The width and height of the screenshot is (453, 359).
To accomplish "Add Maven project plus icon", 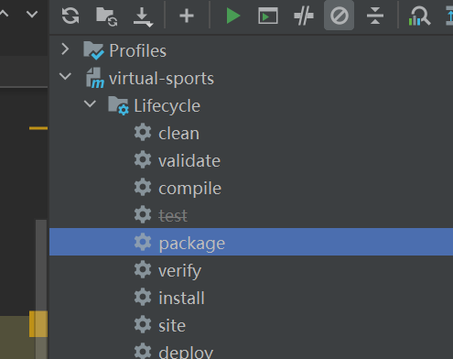I will point(187,16).
